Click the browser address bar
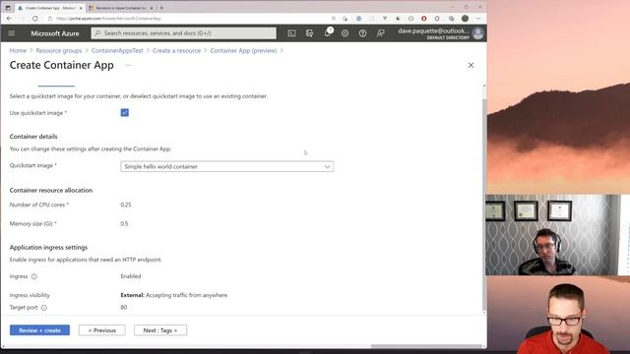 [x=189, y=19]
